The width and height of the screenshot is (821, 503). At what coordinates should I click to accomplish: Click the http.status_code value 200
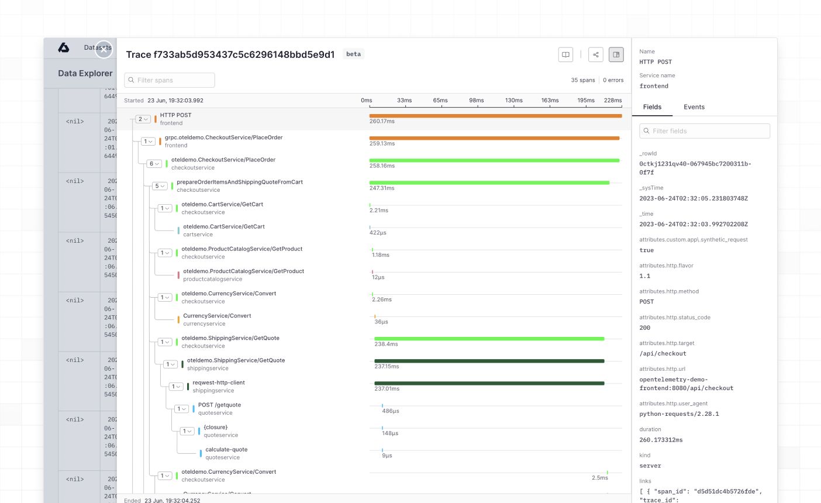pos(645,328)
